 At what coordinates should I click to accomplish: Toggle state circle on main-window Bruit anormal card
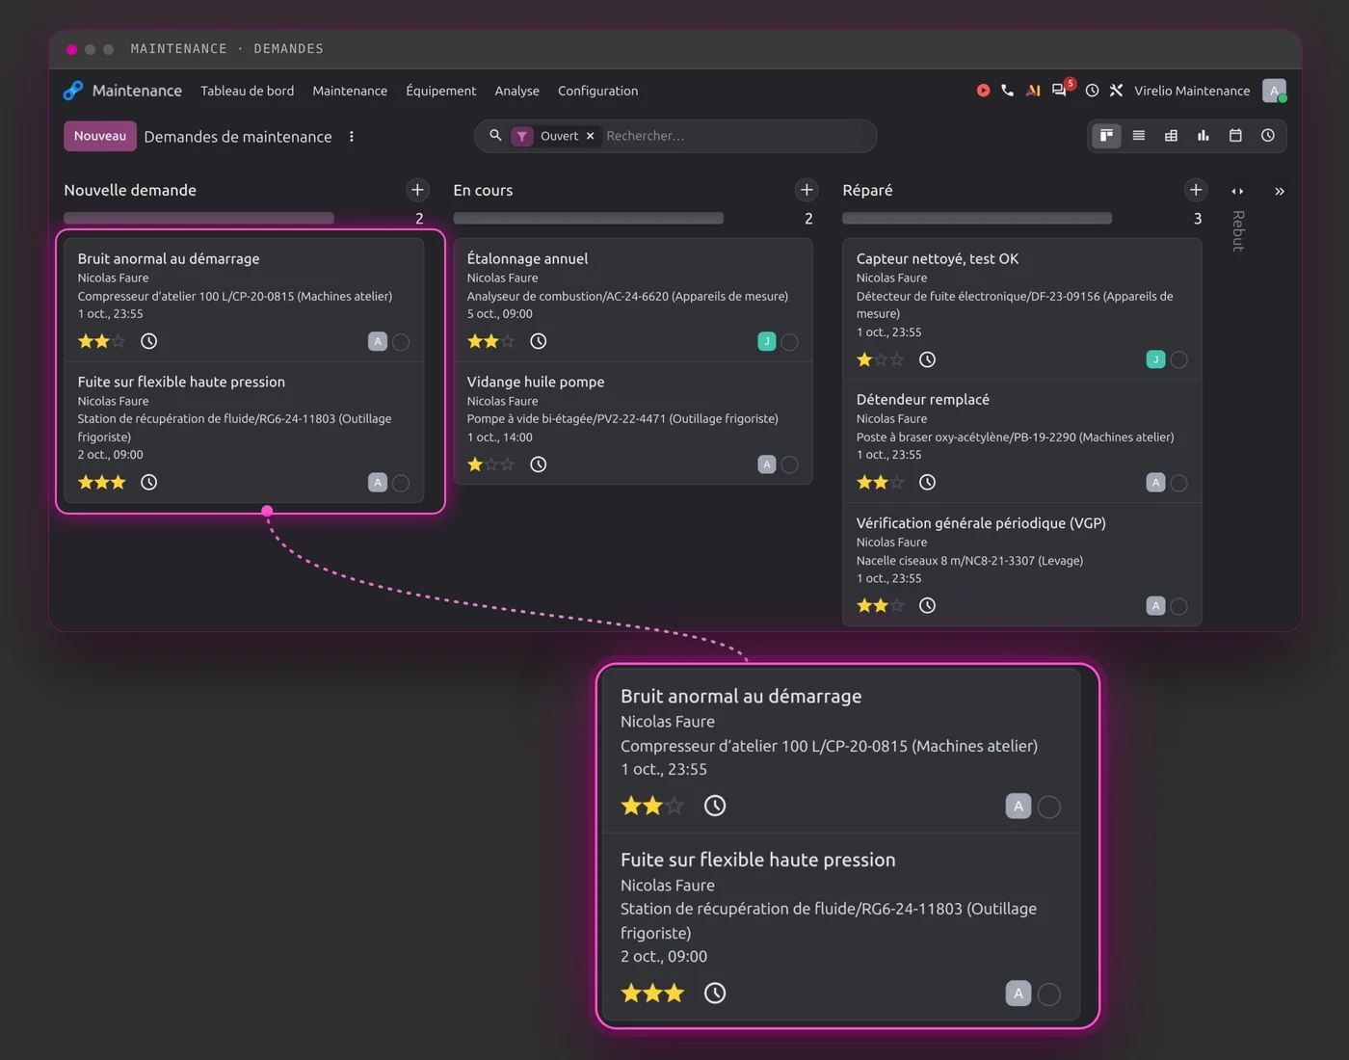click(x=401, y=342)
